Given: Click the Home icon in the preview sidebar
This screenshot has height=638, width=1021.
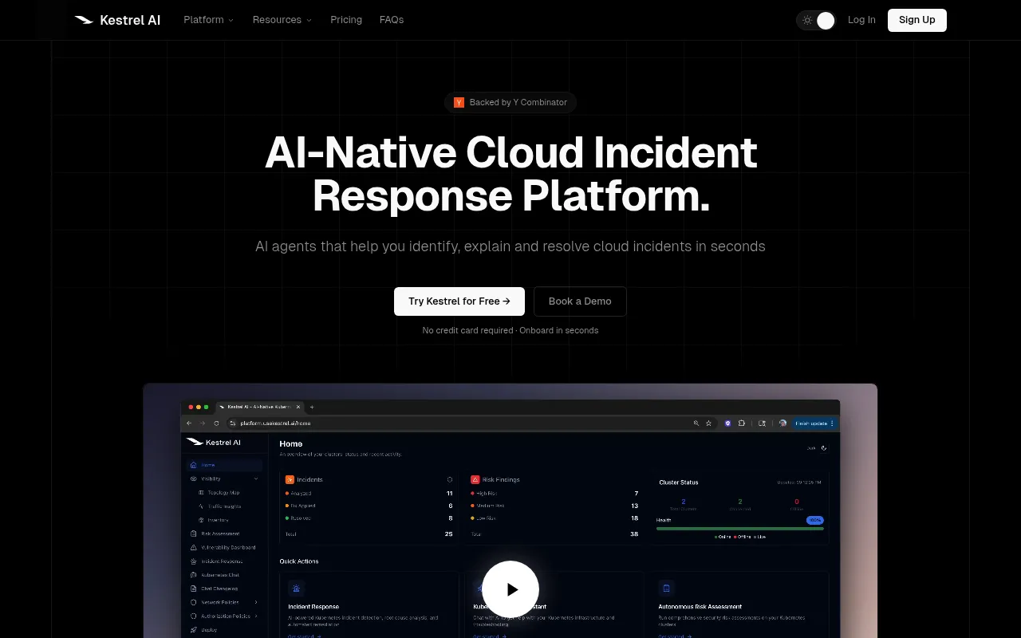Looking at the screenshot, I should [x=193, y=465].
